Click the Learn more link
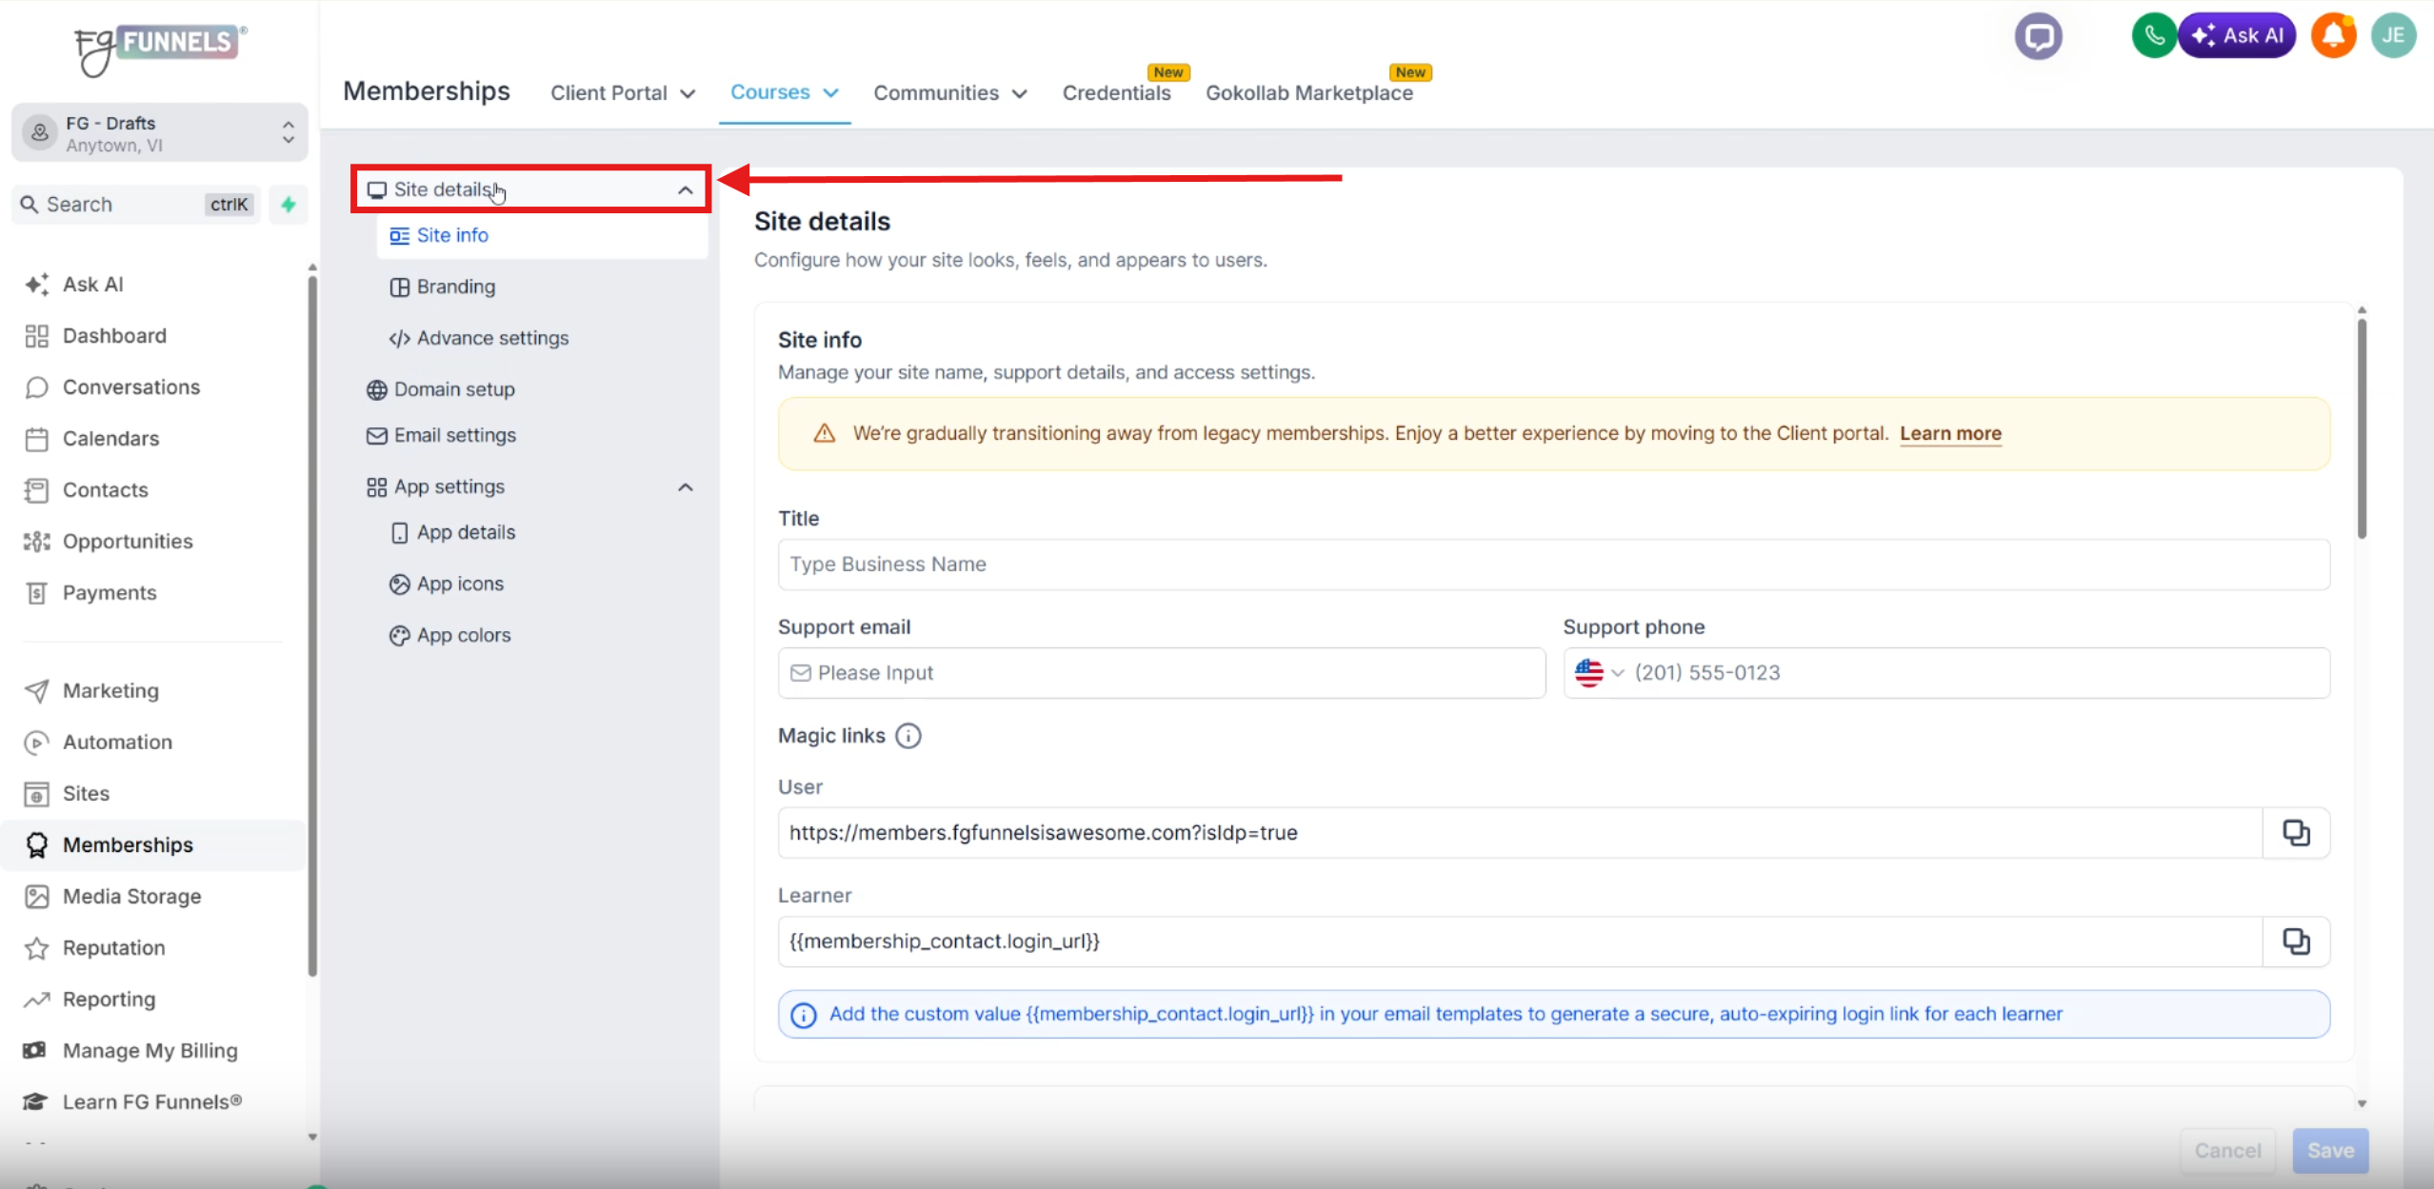The image size is (2434, 1189). point(1950,434)
